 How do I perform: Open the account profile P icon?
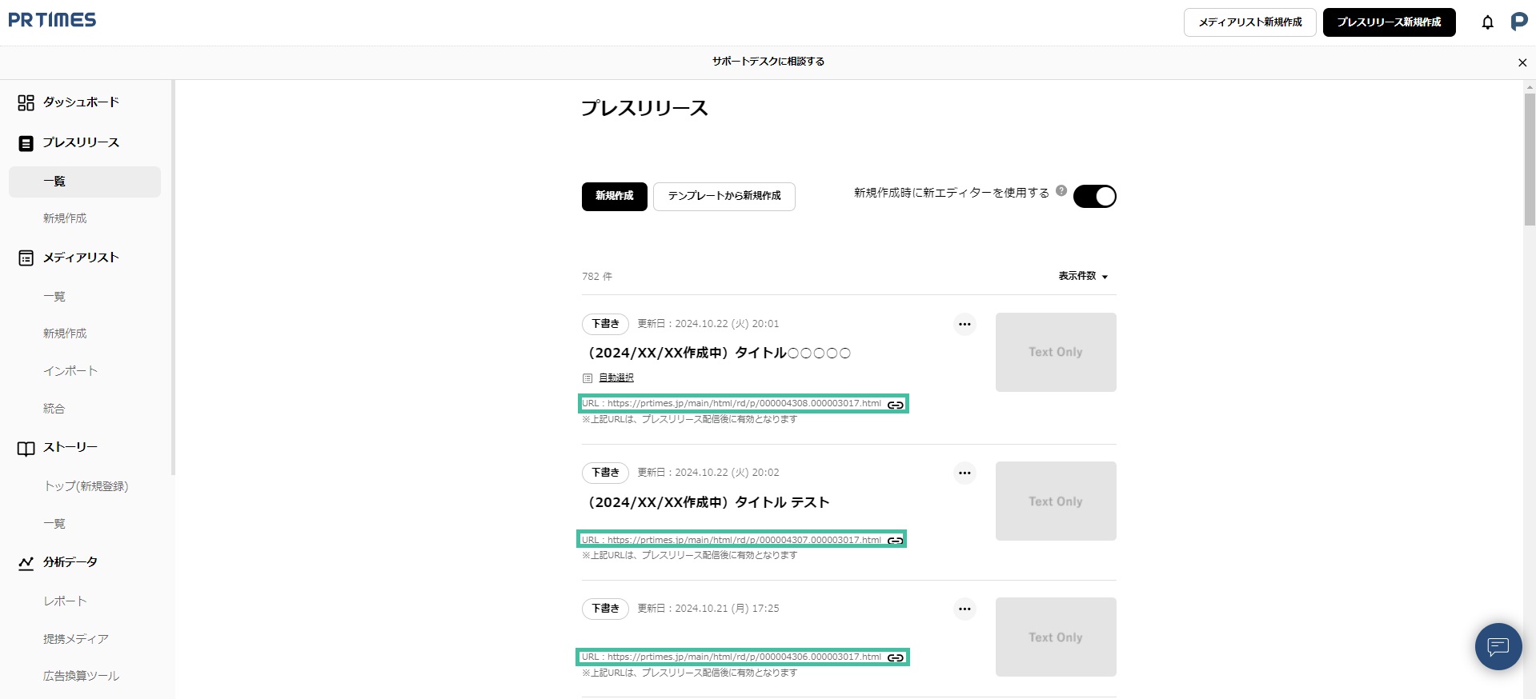1518,22
